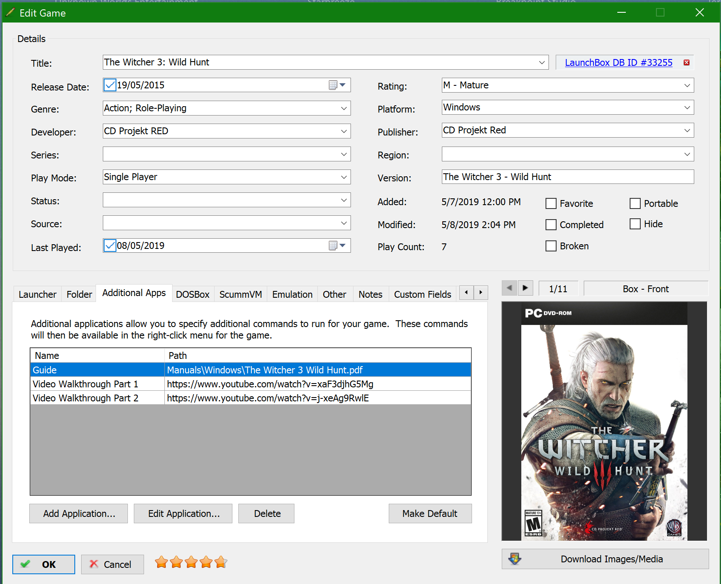Expand the Status dropdown

point(344,200)
